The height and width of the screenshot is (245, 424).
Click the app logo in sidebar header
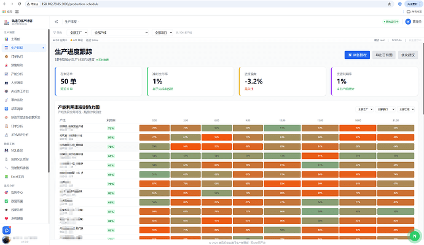(x=7, y=22)
